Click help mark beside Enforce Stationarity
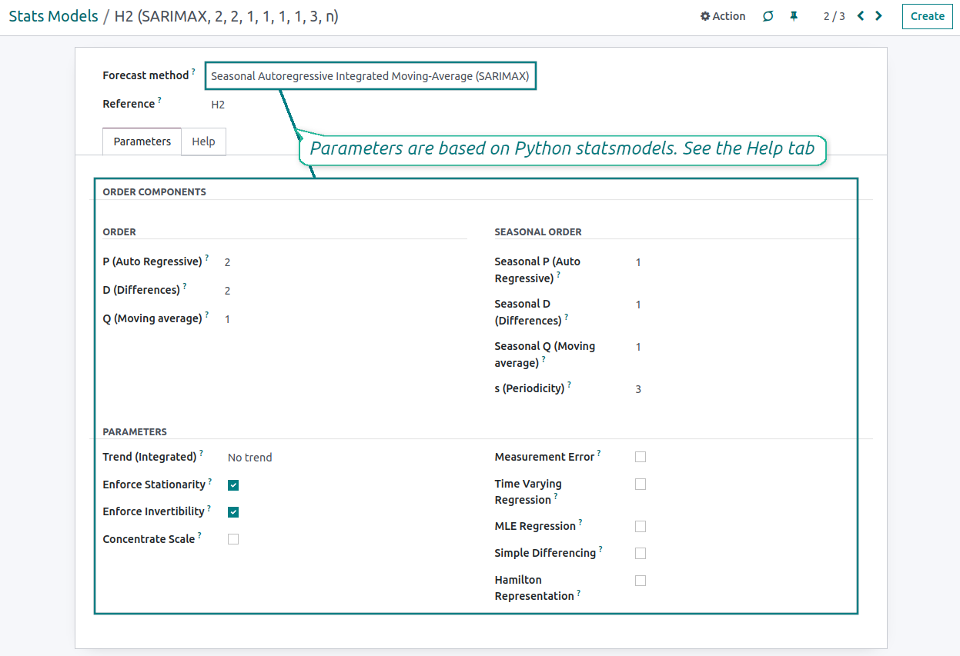This screenshot has width=960, height=656. 210,481
